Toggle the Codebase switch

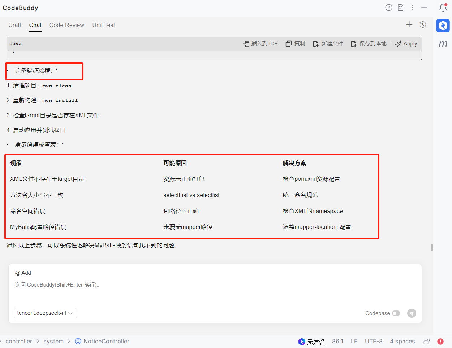396,313
